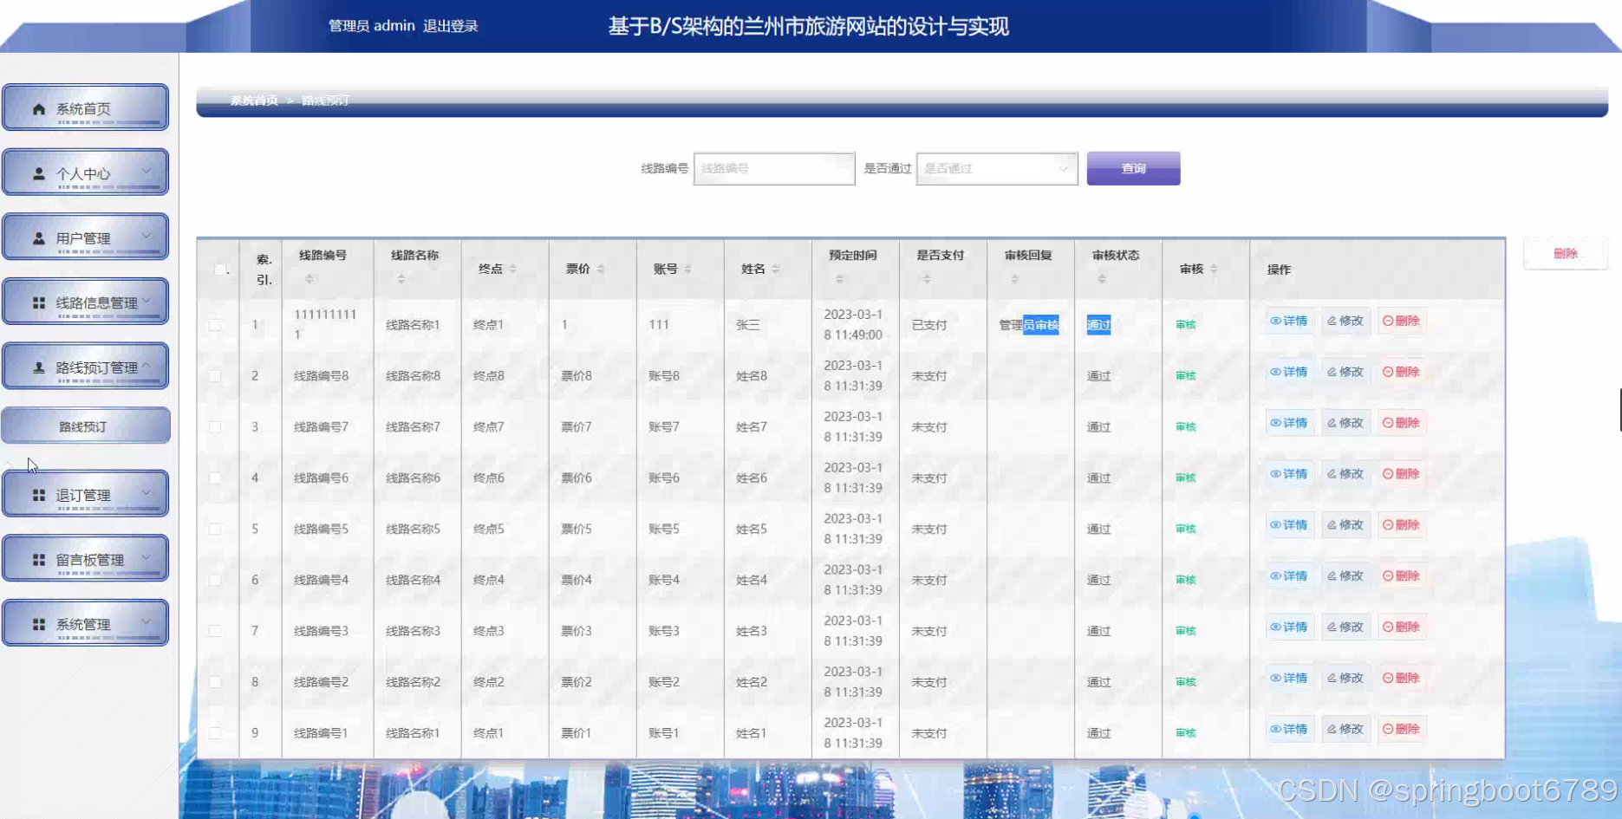Click the 审核 link in 张三 row
Image resolution: width=1622 pixels, height=819 pixels.
coord(1186,325)
